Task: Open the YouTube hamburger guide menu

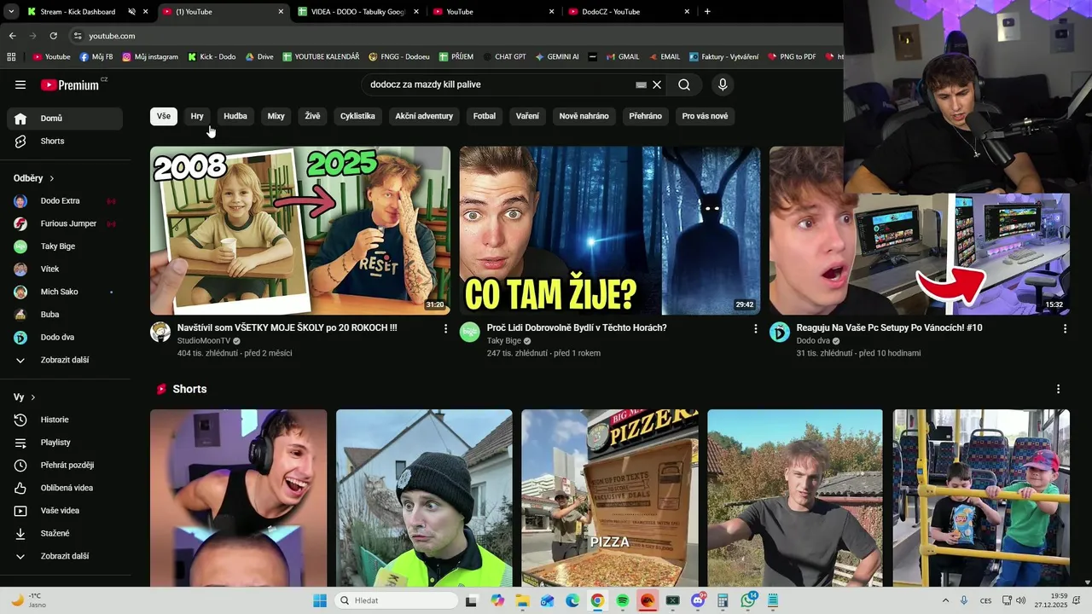Action: coord(20,84)
